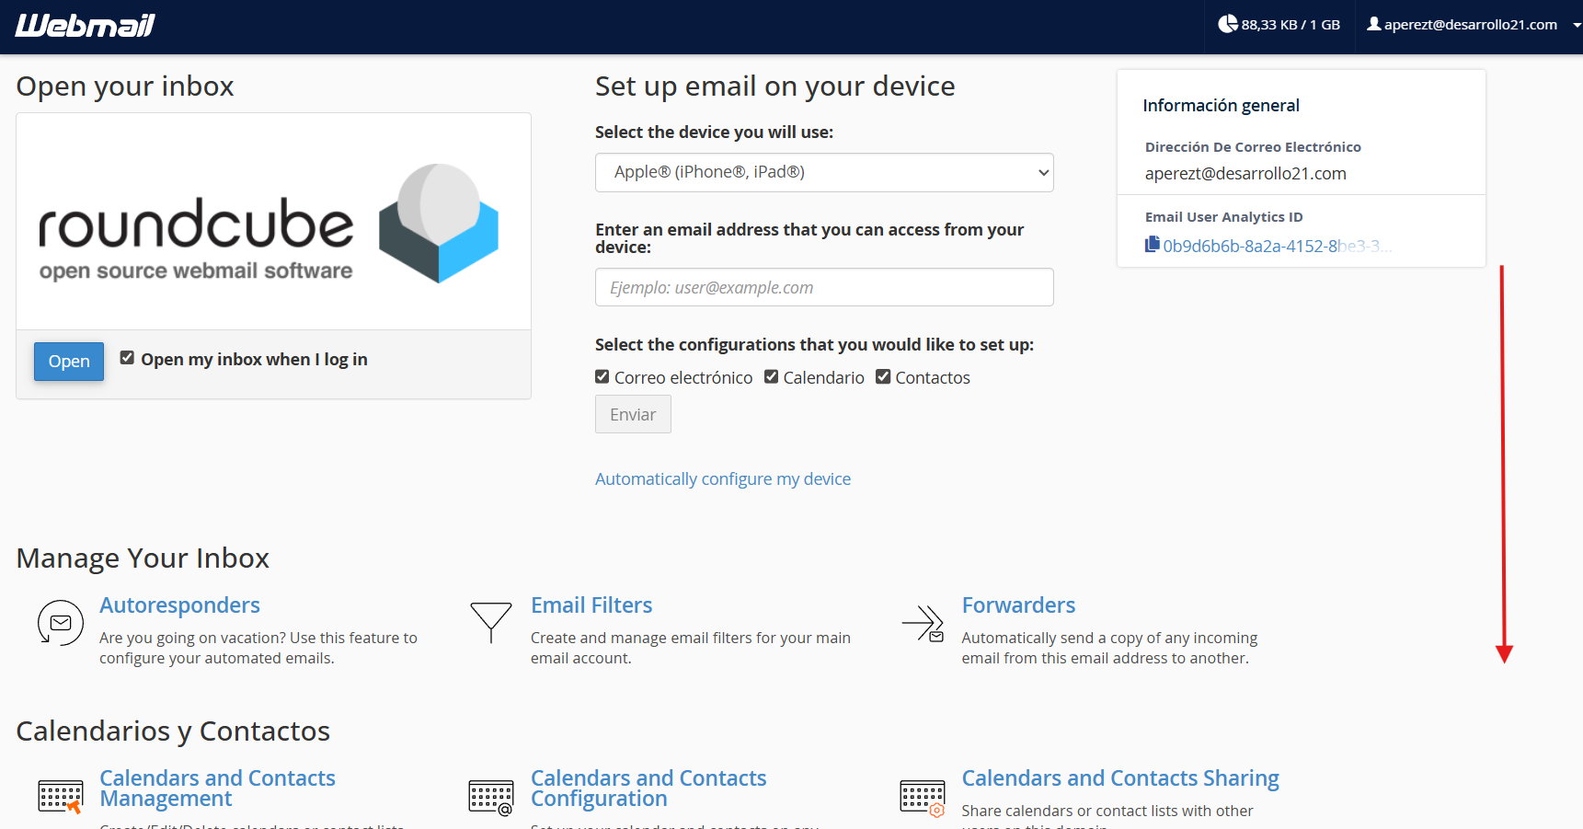Click the disk usage pie chart icon
Image resolution: width=1583 pixels, height=829 pixels.
click(x=1227, y=24)
